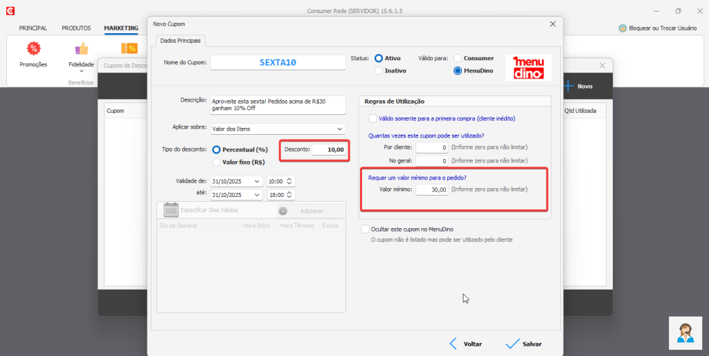Open the PRINCIPAL ribbon tab
The height and width of the screenshot is (356, 709).
tap(33, 28)
